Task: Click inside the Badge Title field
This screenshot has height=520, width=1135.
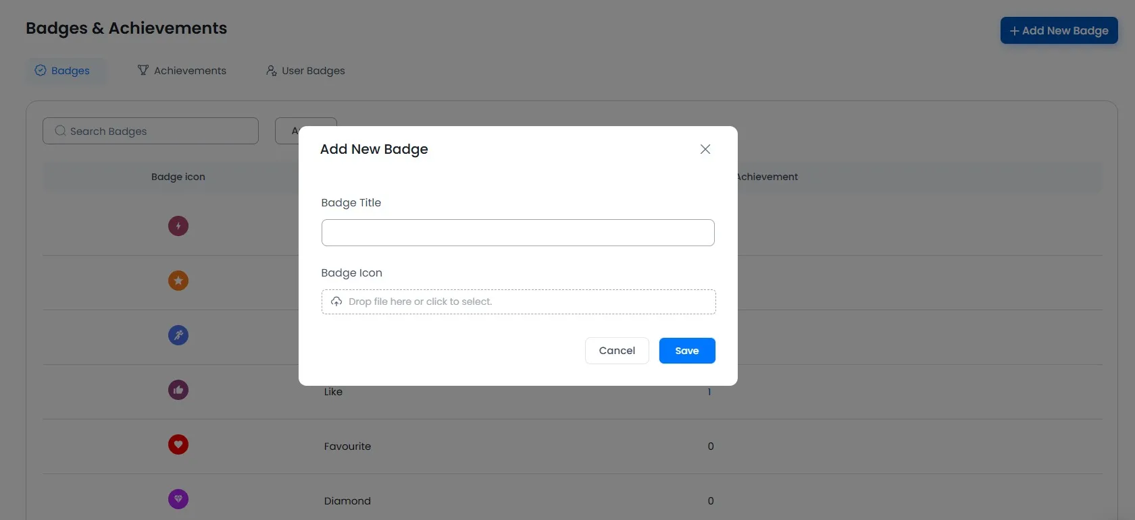Action: click(518, 232)
